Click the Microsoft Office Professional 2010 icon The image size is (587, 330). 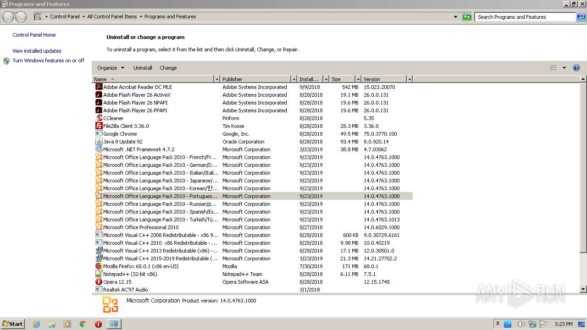(99, 227)
